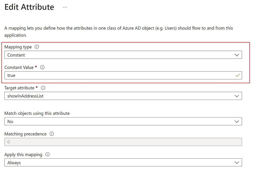Click the Constant Value field containing true
Viewport: 271px width, 181px height.
123,76
